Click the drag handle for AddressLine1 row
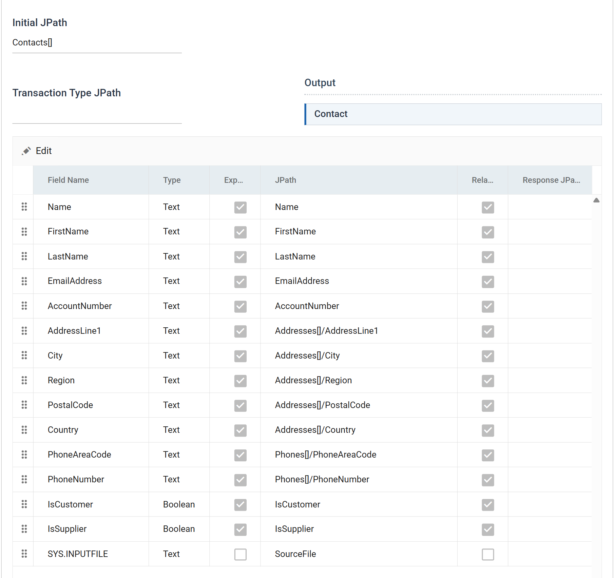The width and height of the screenshot is (614, 578). click(24, 331)
